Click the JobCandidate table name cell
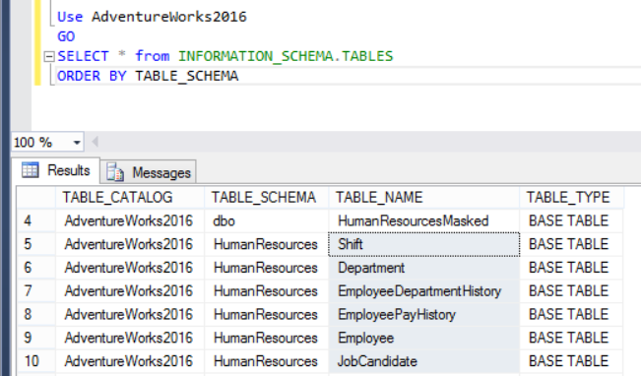Viewport: 641px width, 376px height. [x=424, y=361]
